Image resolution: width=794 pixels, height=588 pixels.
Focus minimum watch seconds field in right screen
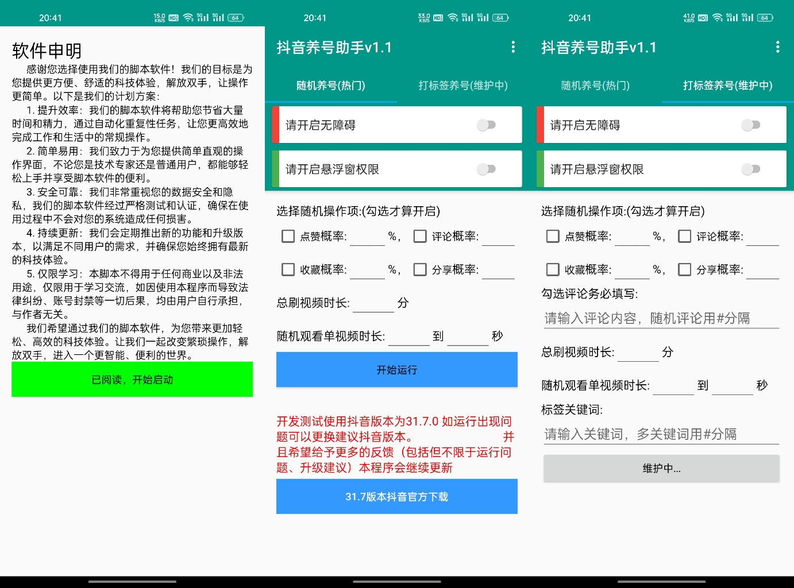(x=673, y=385)
